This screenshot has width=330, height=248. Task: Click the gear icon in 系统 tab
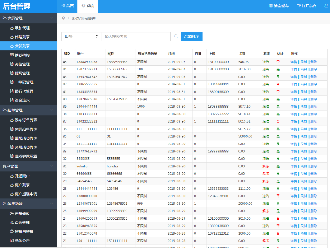coord(83,6)
